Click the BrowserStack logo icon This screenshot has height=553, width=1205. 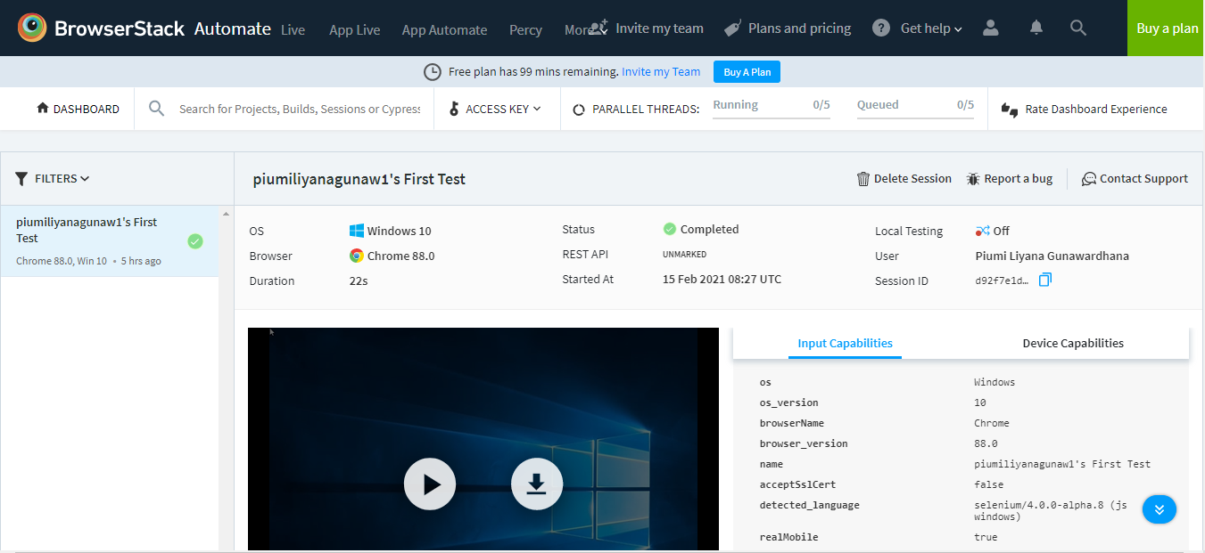pyautogui.click(x=32, y=28)
